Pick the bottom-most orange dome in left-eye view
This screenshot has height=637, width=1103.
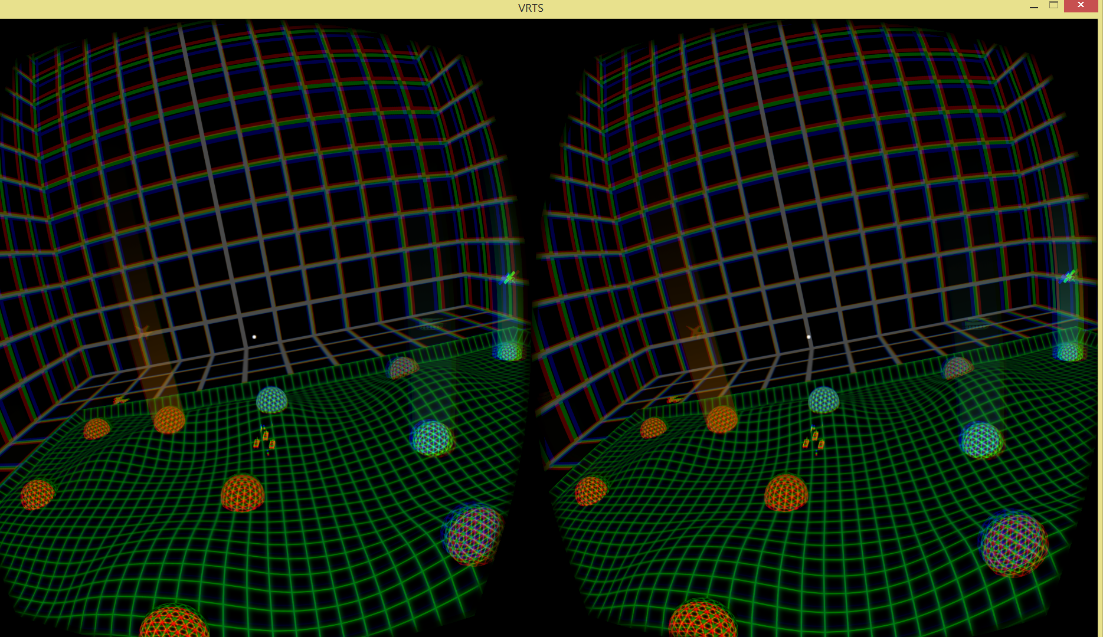click(x=174, y=620)
